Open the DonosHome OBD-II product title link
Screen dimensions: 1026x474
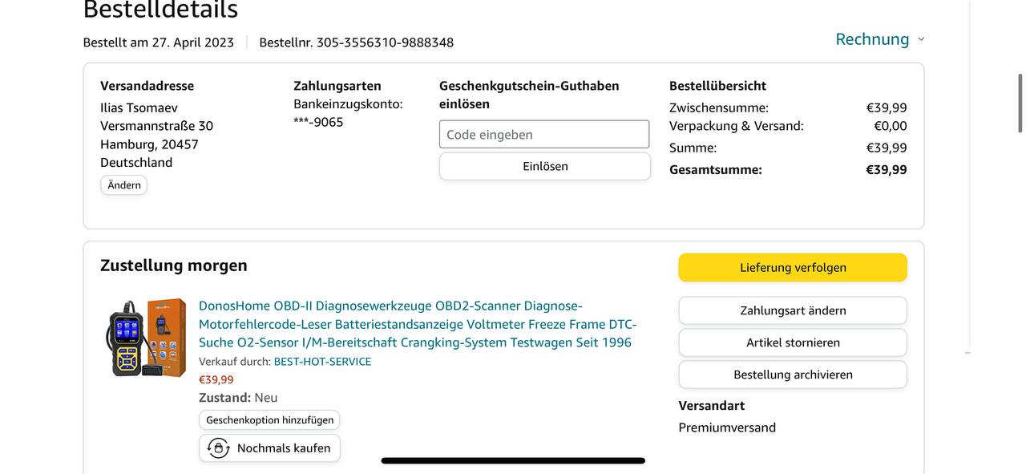pyautogui.click(x=417, y=324)
